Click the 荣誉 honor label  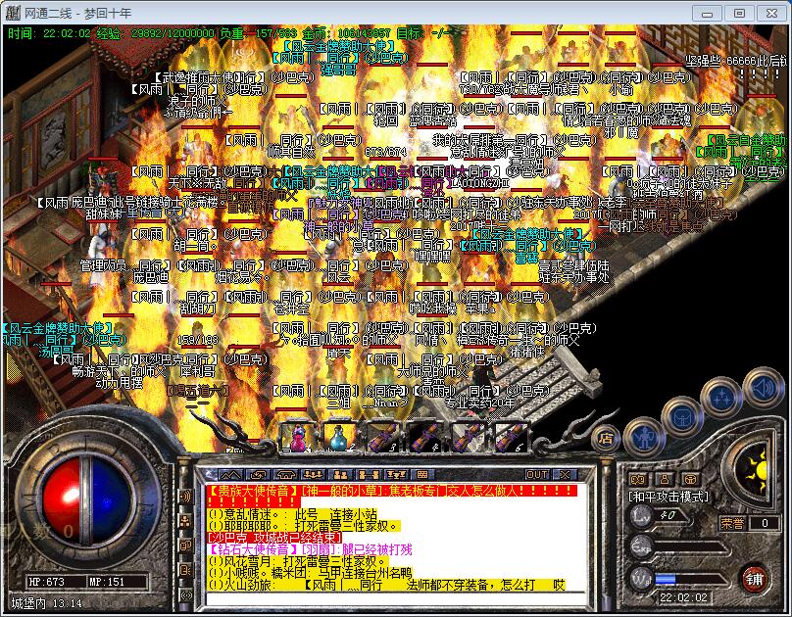[x=732, y=523]
